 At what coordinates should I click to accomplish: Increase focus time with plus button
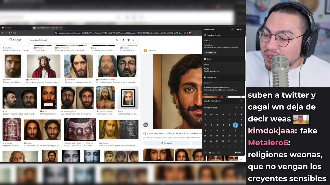tap(219, 153)
